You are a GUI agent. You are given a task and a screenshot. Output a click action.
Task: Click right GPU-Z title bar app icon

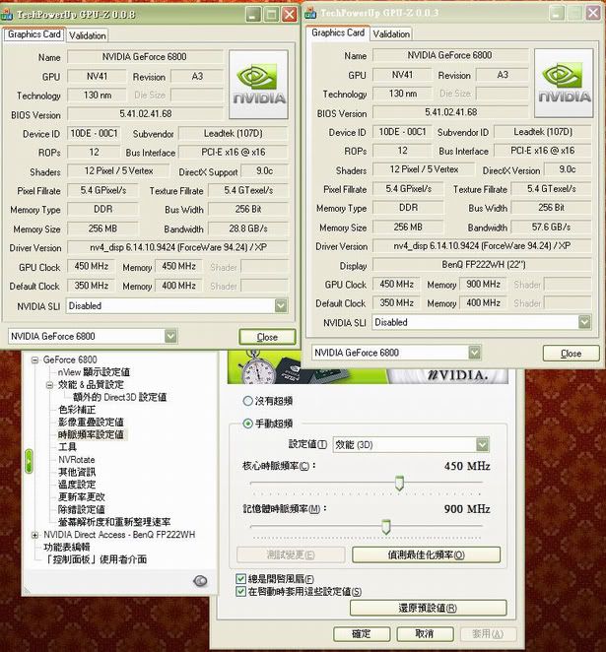point(310,13)
